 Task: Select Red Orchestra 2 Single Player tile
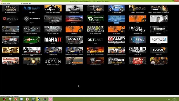click(x=32, y=50)
